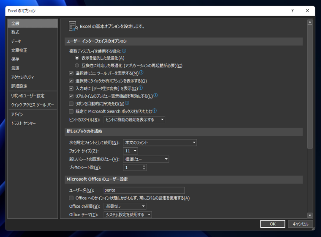The width and height of the screenshot is (321, 237).
Task: Open リボンのユーザー設定 category
Action: pos(33,96)
